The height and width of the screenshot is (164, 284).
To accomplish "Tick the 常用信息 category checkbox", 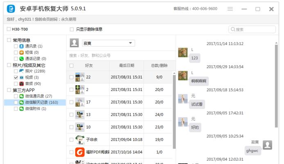I will [x=9, y=40].
